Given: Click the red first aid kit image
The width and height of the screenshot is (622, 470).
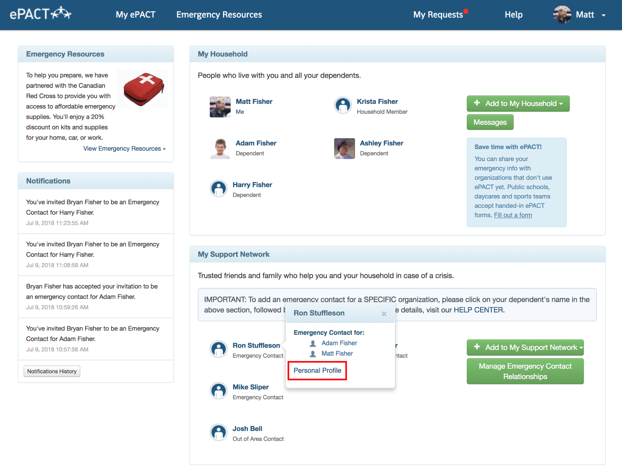Looking at the screenshot, I should (143, 89).
